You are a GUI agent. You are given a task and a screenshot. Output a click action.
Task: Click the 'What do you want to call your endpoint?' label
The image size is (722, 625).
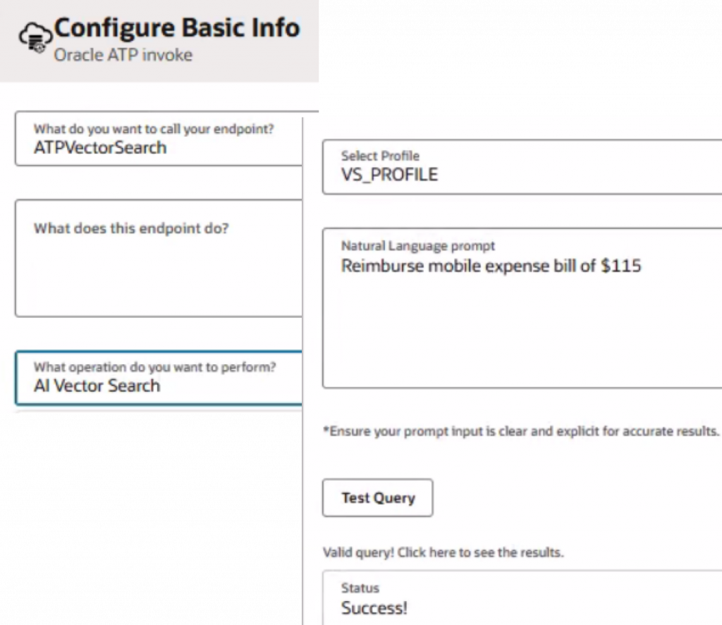(154, 130)
